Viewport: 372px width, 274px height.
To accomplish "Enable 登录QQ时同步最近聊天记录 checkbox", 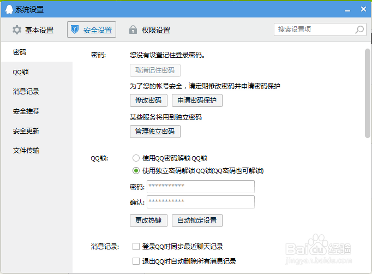I will point(136,247).
